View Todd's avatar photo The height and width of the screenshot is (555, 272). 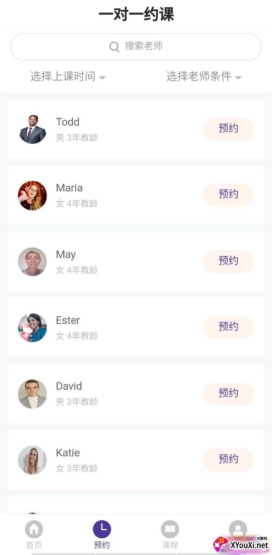pyautogui.click(x=33, y=129)
